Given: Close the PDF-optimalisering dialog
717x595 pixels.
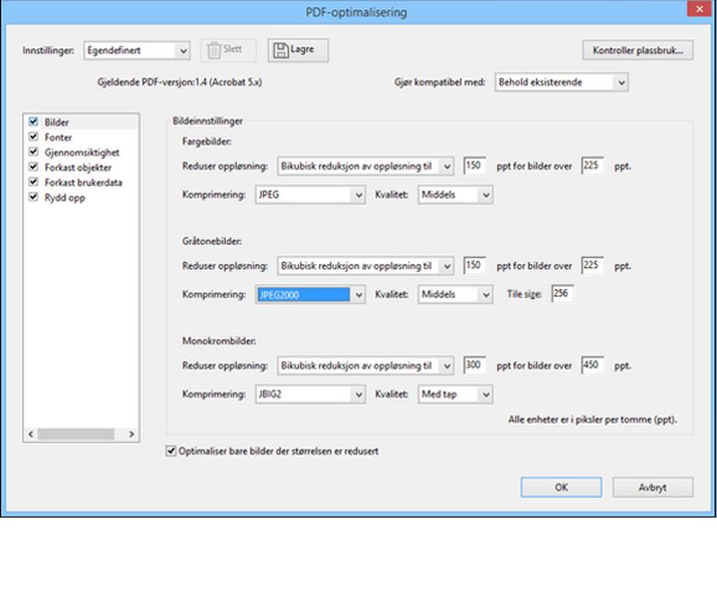Looking at the screenshot, I should [700, 10].
